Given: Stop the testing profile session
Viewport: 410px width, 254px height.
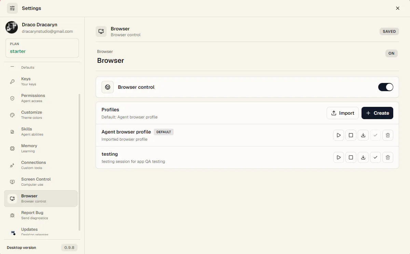Looking at the screenshot, I should coord(351,157).
